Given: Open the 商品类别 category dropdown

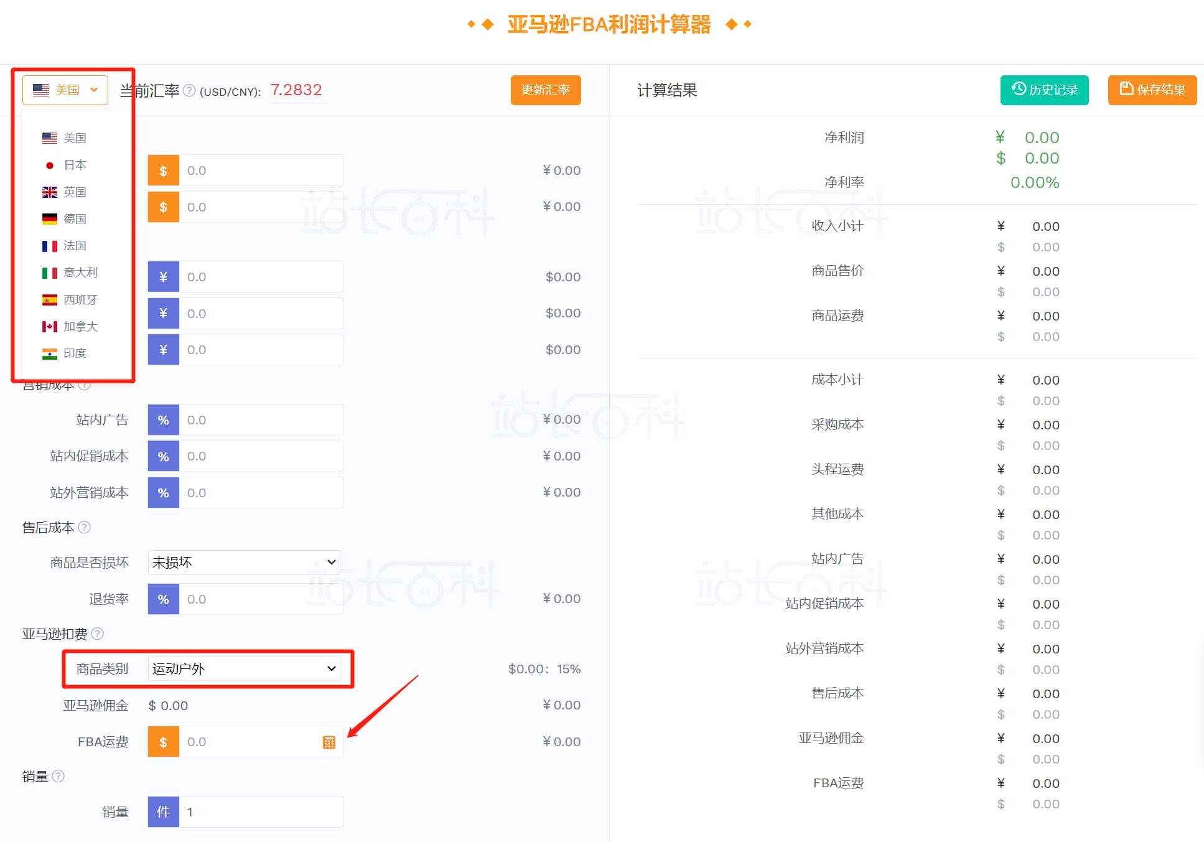Looking at the screenshot, I should (x=244, y=668).
